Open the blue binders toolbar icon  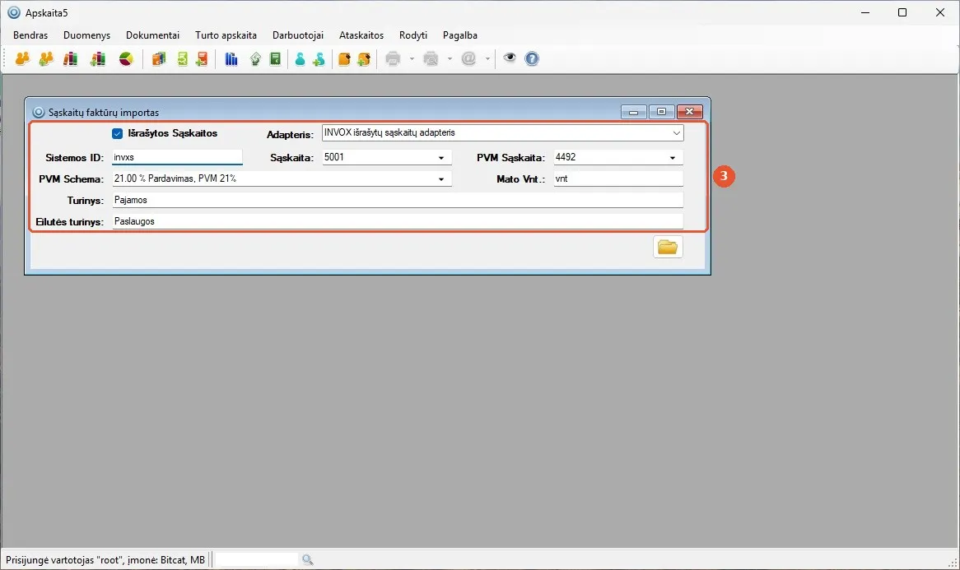coord(231,58)
